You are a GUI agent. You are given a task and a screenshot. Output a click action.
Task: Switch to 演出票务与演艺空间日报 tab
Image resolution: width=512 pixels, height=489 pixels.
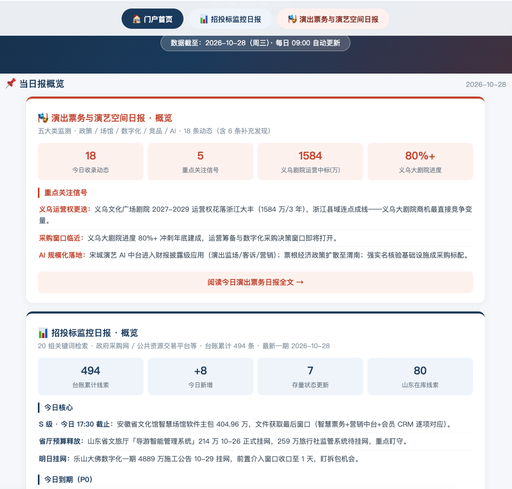tap(333, 19)
